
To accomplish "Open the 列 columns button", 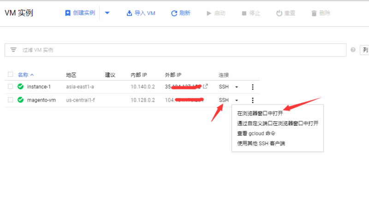I will click(365, 50).
